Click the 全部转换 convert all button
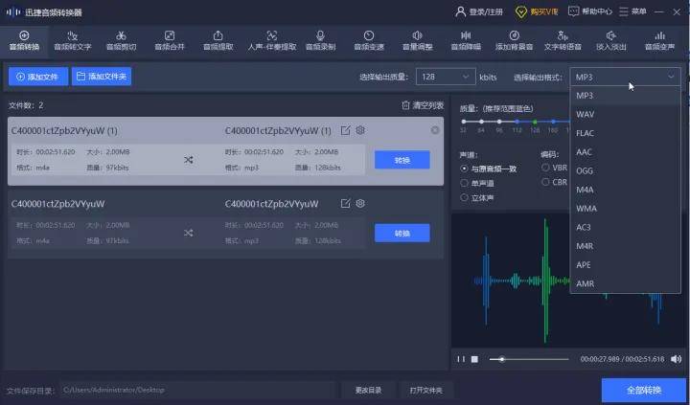 (644, 390)
